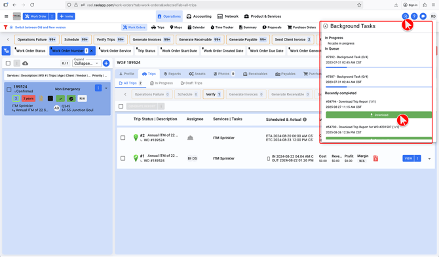
Task: Bookmark page with star icon
Action: [359, 5]
